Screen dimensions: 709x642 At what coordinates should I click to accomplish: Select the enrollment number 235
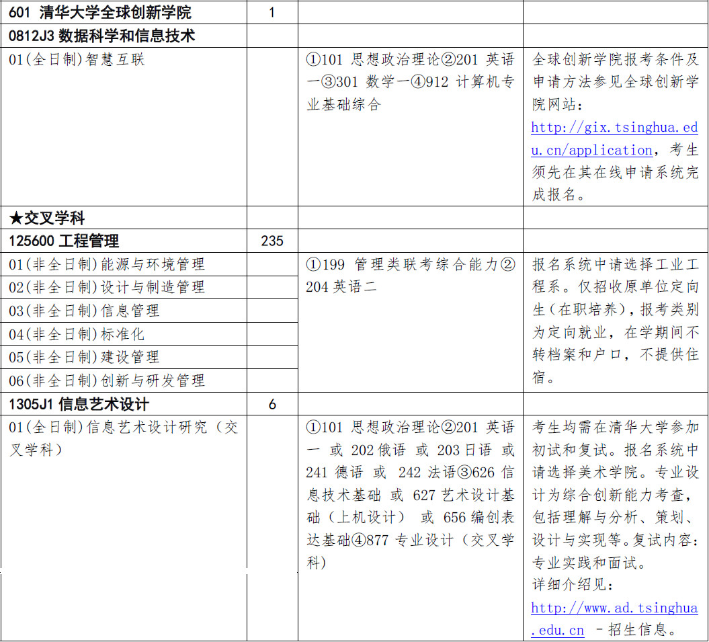[x=272, y=241]
